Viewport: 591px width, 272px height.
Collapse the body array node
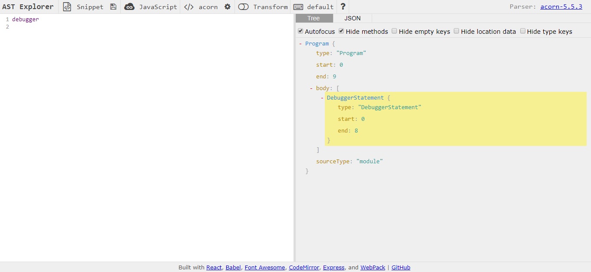[x=311, y=88]
